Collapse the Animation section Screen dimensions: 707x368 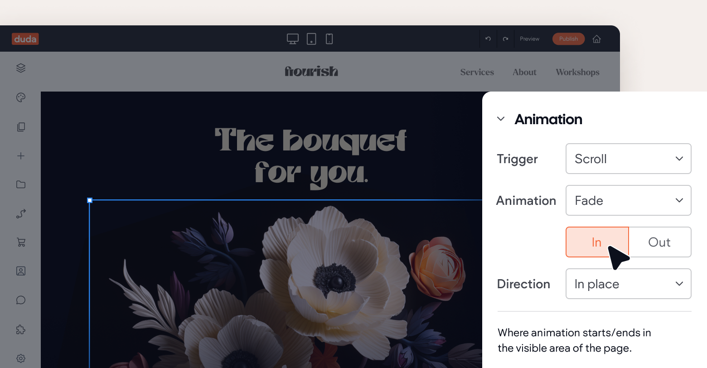click(x=501, y=119)
